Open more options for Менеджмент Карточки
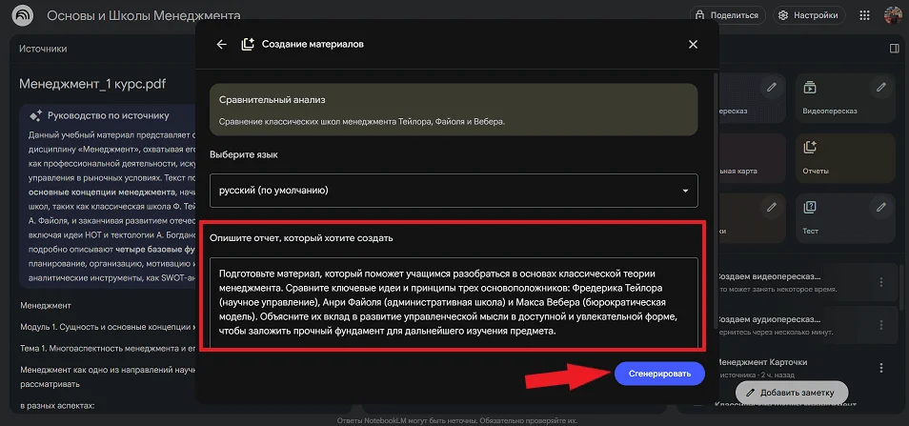909x426 pixels. click(881, 368)
